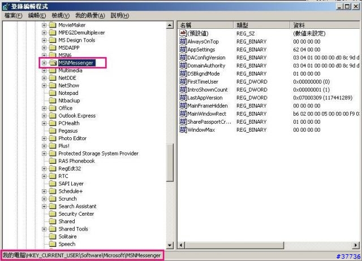Viewport: 362px width, 261px height.
Task: Click the MainWindowRect value icon
Action: pyautogui.click(x=183, y=114)
